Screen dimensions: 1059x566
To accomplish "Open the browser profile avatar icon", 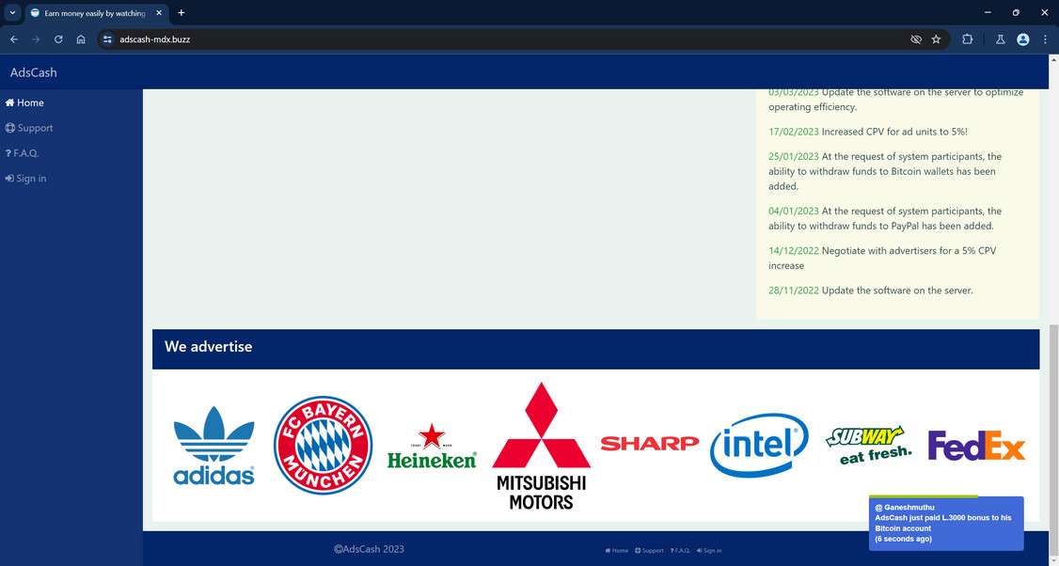I will (1023, 39).
